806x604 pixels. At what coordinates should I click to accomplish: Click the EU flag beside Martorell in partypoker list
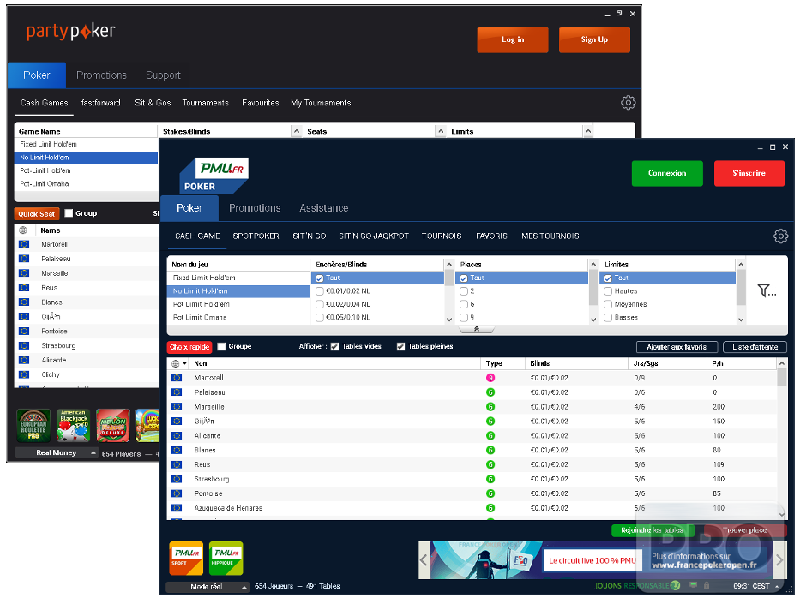tap(24, 244)
